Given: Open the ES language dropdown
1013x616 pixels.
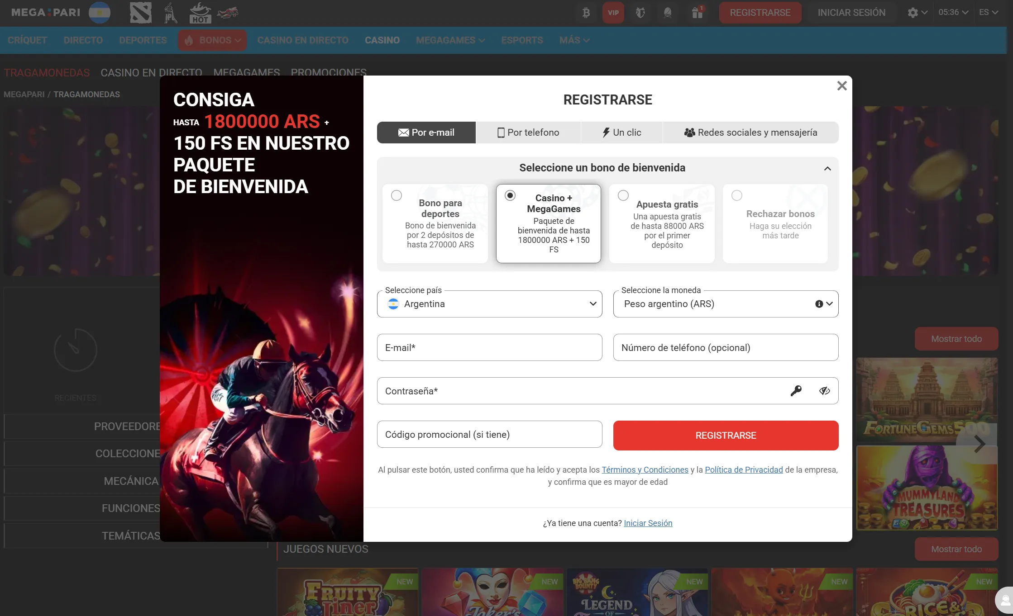Looking at the screenshot, I should pyautogui.click(x=988, y=13).
